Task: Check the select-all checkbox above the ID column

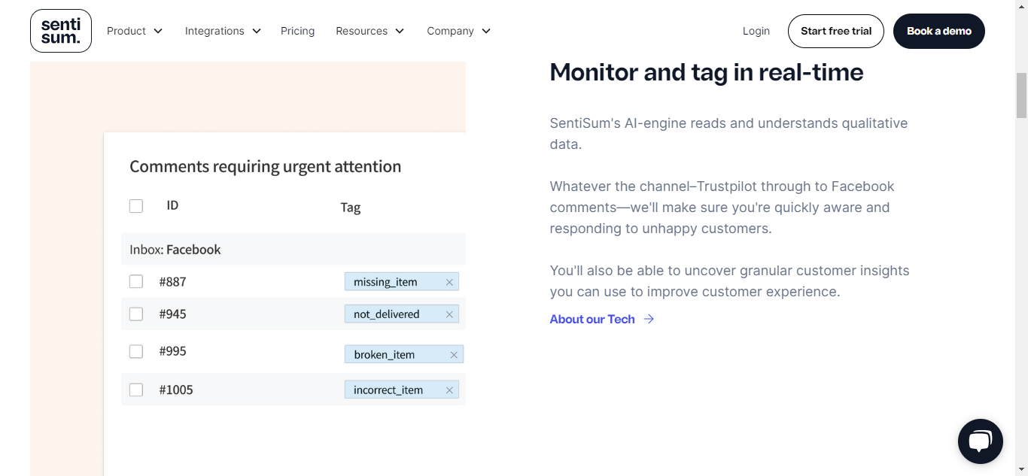Action: (135, 205)
